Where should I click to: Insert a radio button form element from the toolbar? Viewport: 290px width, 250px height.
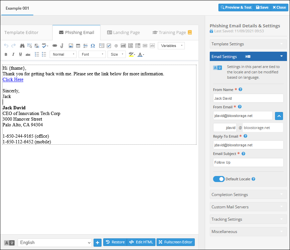(x=116, y=46)
